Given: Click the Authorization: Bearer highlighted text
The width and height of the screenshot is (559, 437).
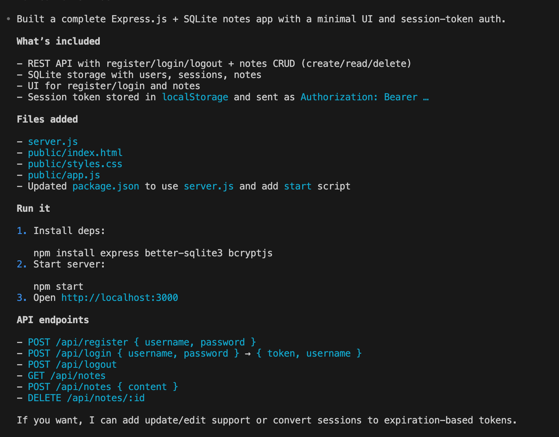Looking at the screenshot, I should coord(359,97).
